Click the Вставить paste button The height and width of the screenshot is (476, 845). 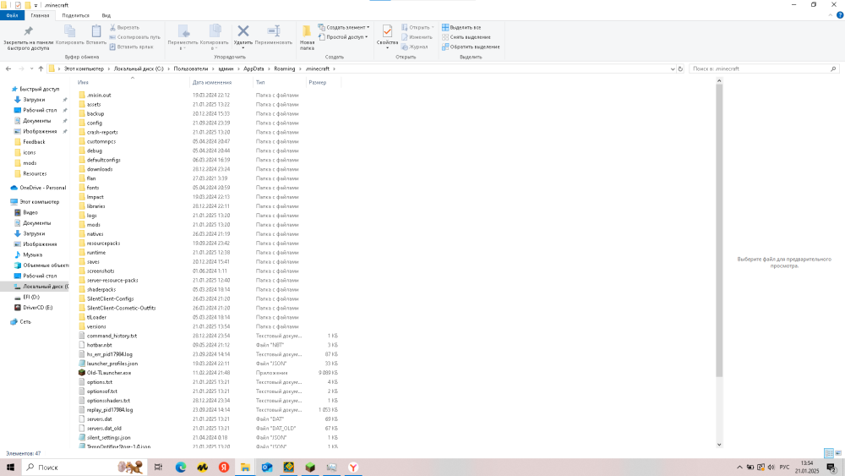[x=96, y=35]
